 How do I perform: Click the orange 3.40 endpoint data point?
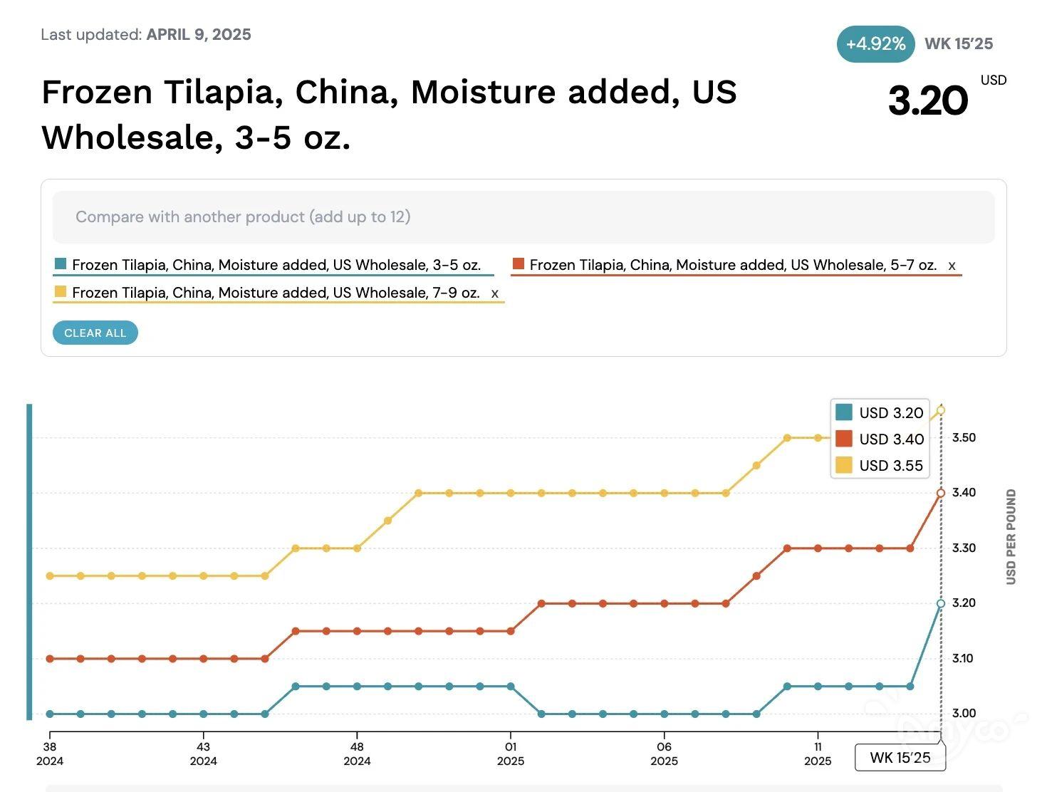coord(941,493)
